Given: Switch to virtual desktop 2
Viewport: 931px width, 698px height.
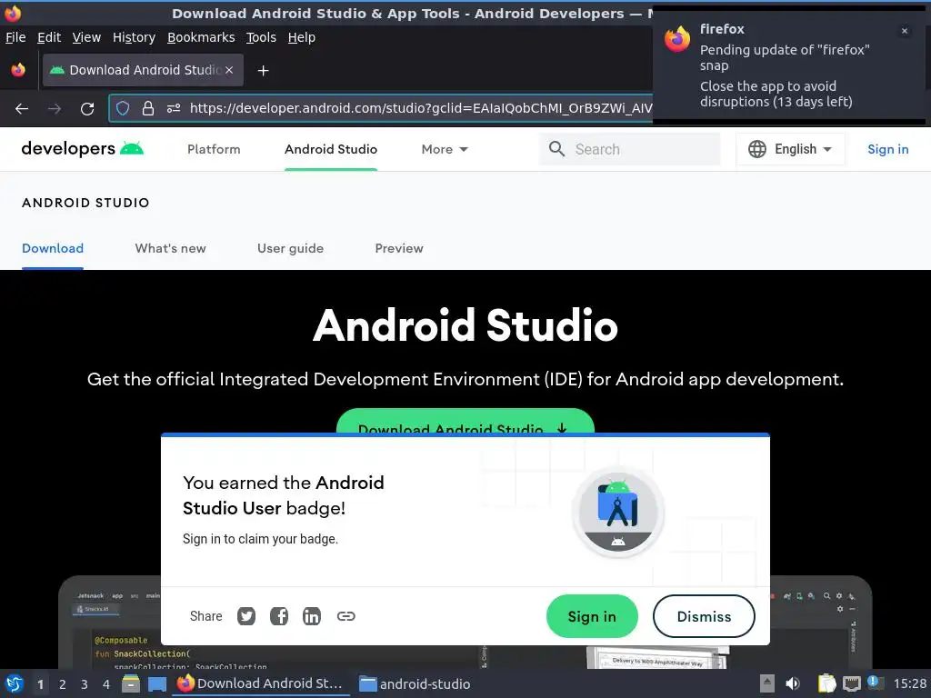Looking at the screenshot, I should tap(63, 684).
